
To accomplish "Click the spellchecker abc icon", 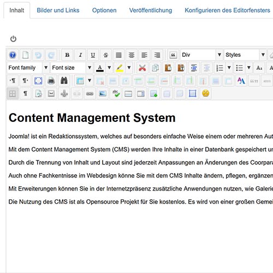I will (115, 93).
